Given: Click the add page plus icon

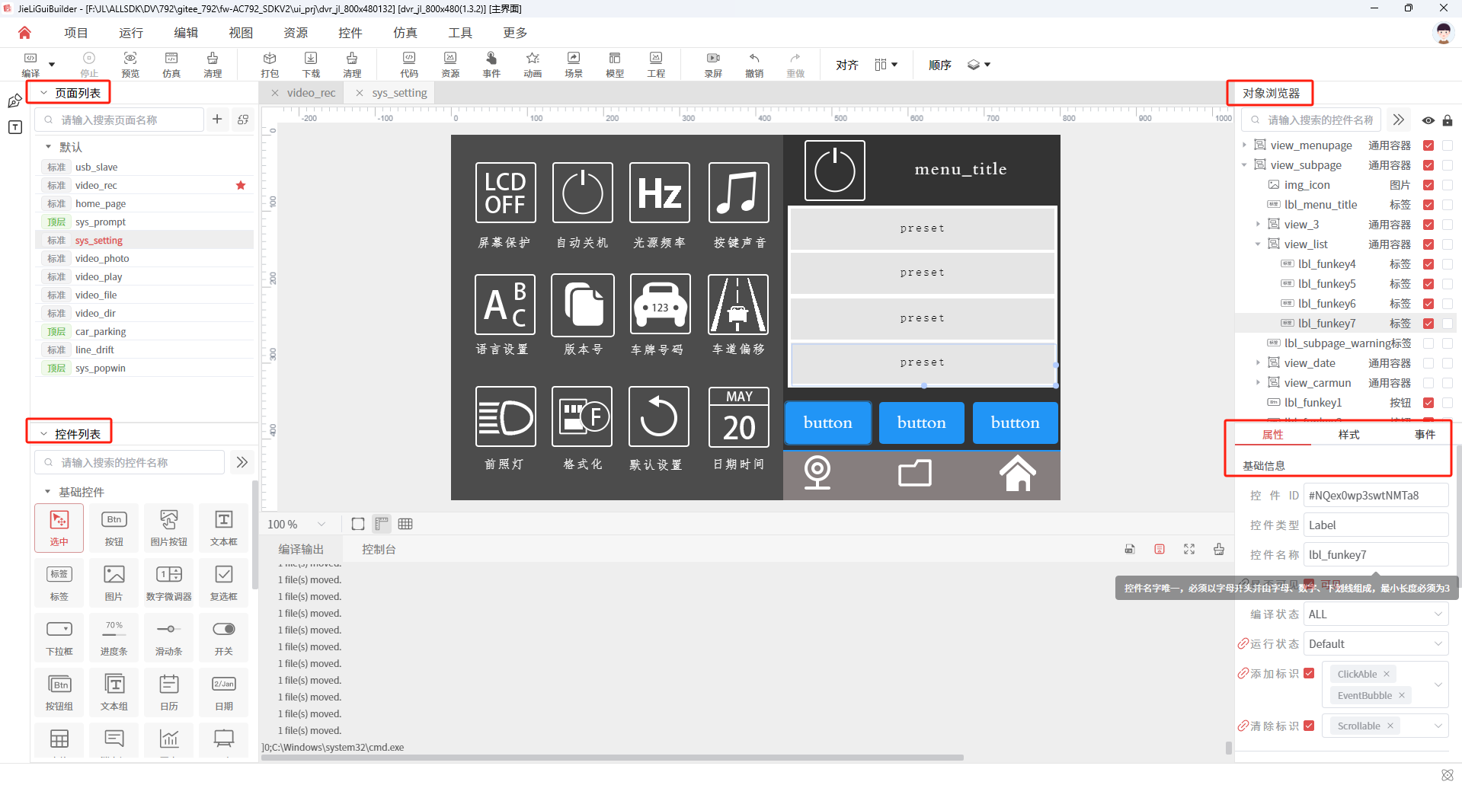Looking at the screenshot, I should click(x=217, y=120).
